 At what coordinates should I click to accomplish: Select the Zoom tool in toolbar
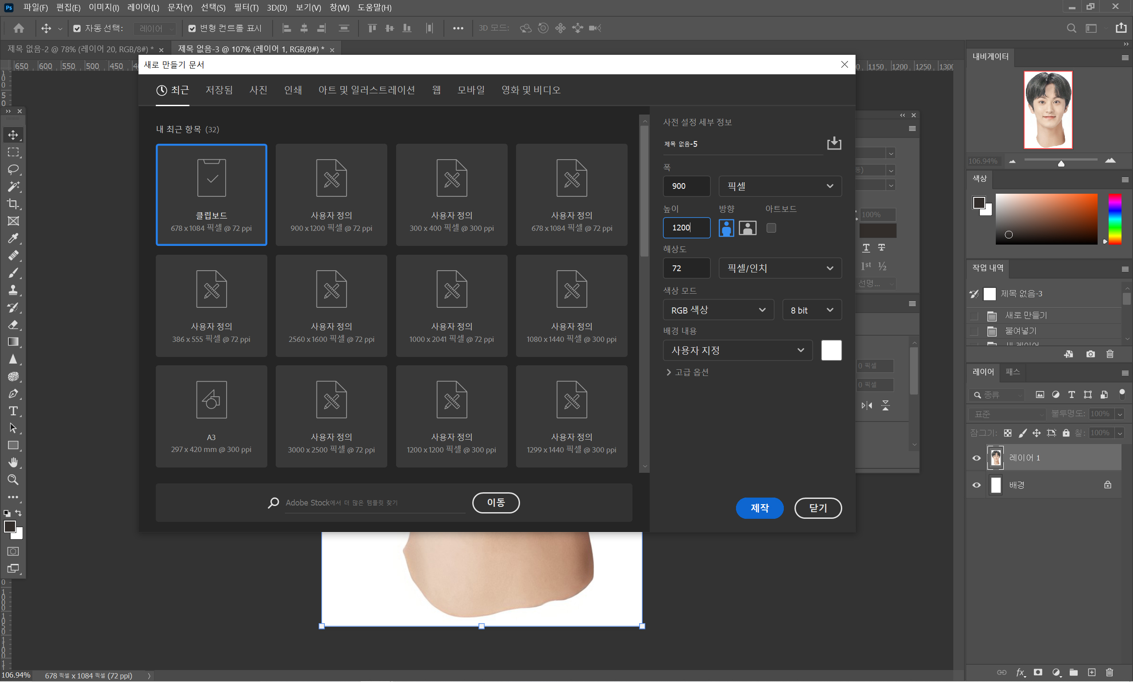(x=13, y=480)
